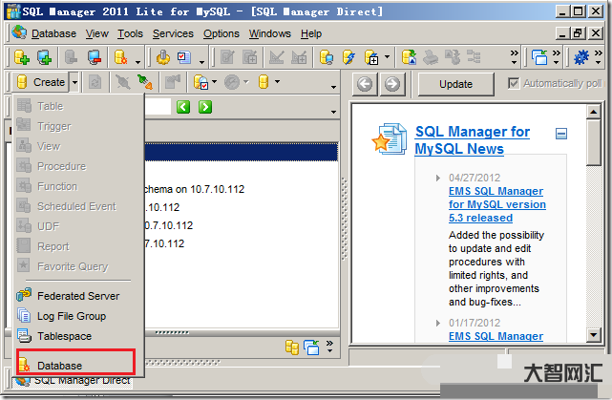Select Federated Server from Create menu
Viewport: 612px width, 400px height.
pos(77,296)
